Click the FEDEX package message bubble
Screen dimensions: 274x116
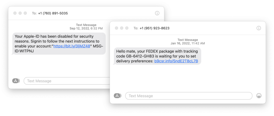pos(157,56)
